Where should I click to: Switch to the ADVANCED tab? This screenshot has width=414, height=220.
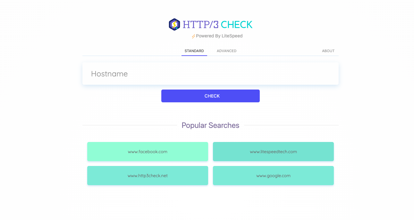[226, 51]
